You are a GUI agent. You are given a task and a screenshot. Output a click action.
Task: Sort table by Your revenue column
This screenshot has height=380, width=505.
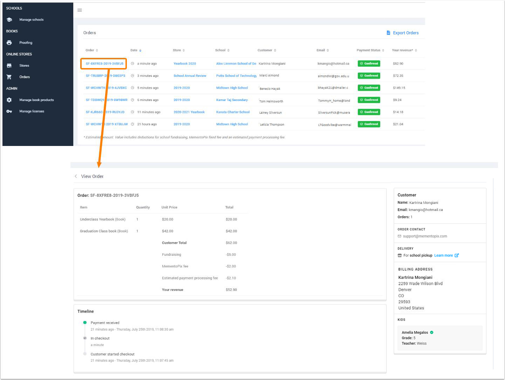[404, 50]
